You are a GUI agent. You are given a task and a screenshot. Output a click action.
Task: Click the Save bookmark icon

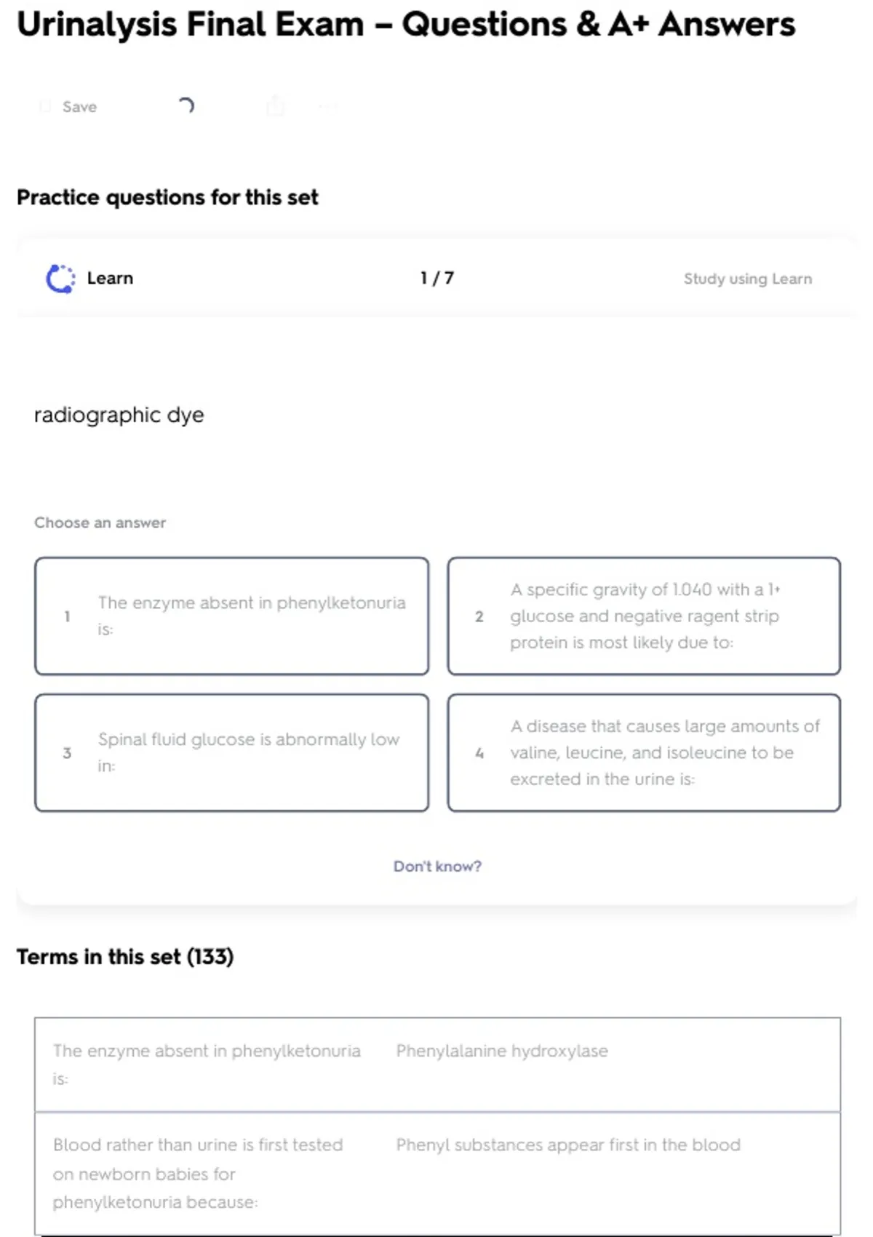click(45, 107)
